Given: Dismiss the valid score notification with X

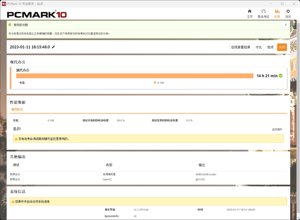Looking at the screenshot, I should [286, 25].
